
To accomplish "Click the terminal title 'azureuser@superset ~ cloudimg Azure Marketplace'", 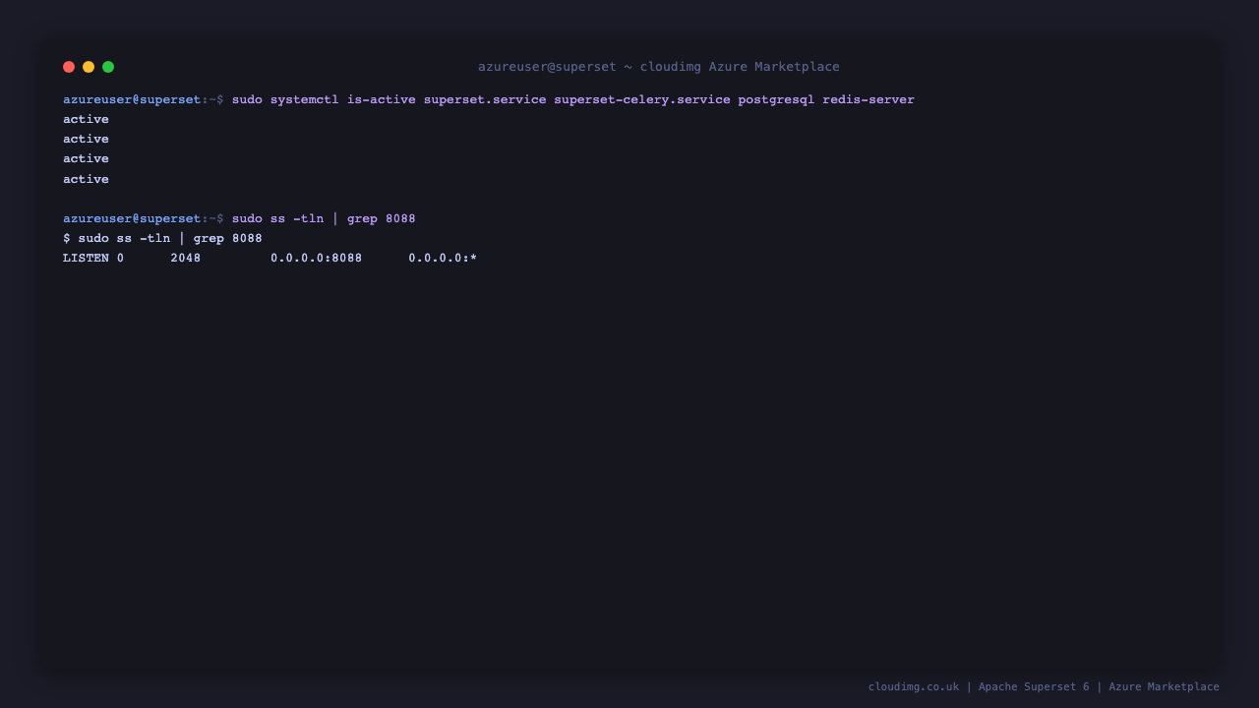I will tap(659, 67).
